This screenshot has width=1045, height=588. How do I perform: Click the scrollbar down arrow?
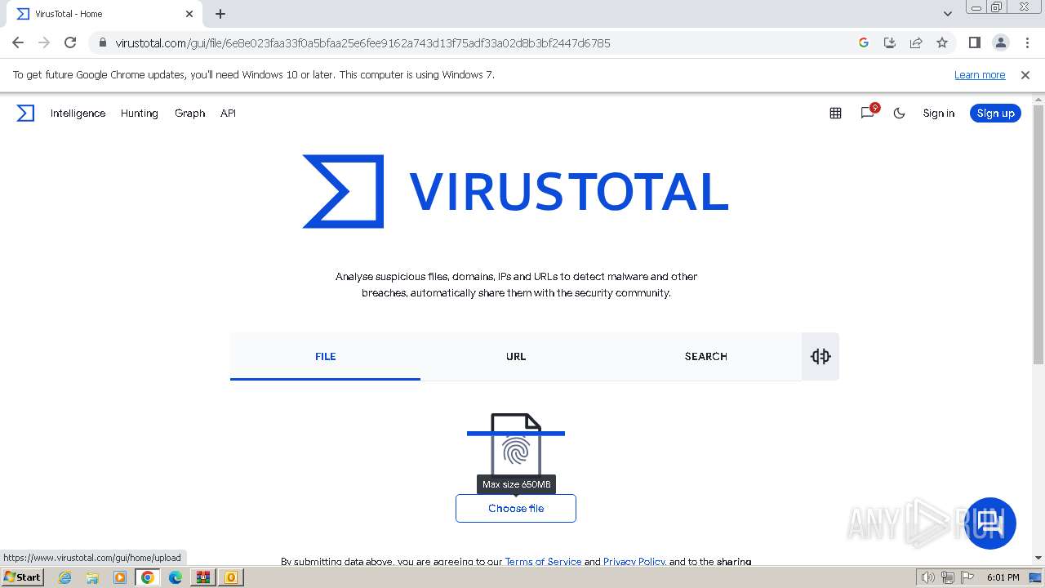coord(1038,558)
